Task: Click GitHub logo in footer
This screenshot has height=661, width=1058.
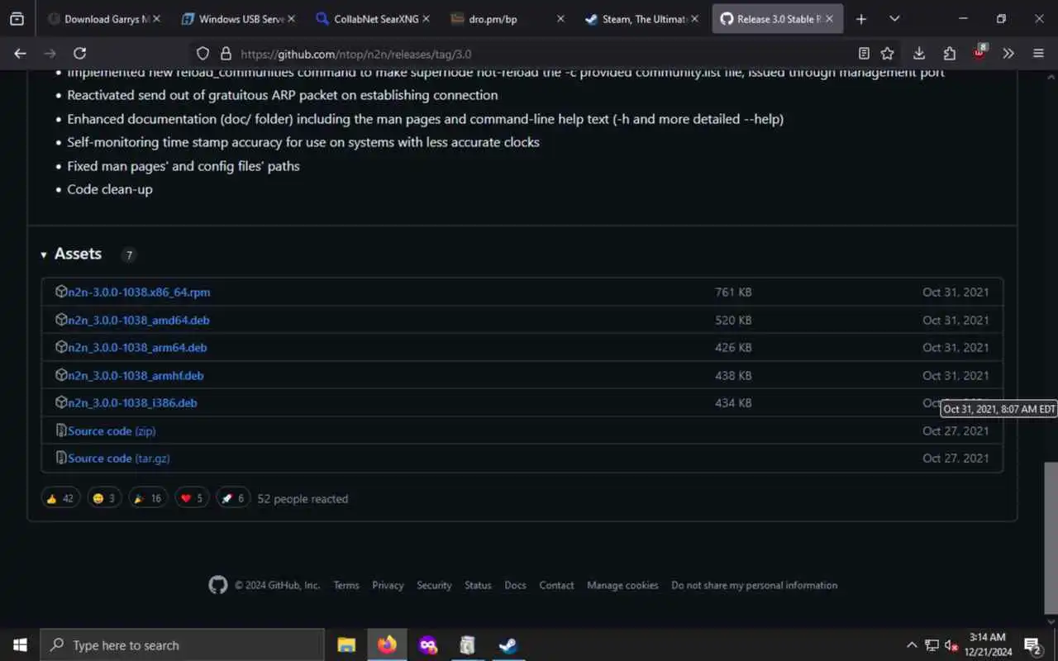Action: click(x=218, y=585)
